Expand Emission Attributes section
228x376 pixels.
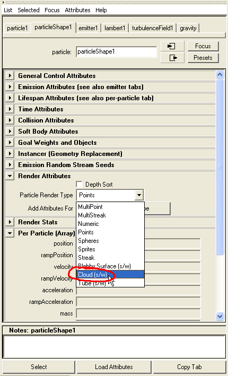tap(10, 86)
